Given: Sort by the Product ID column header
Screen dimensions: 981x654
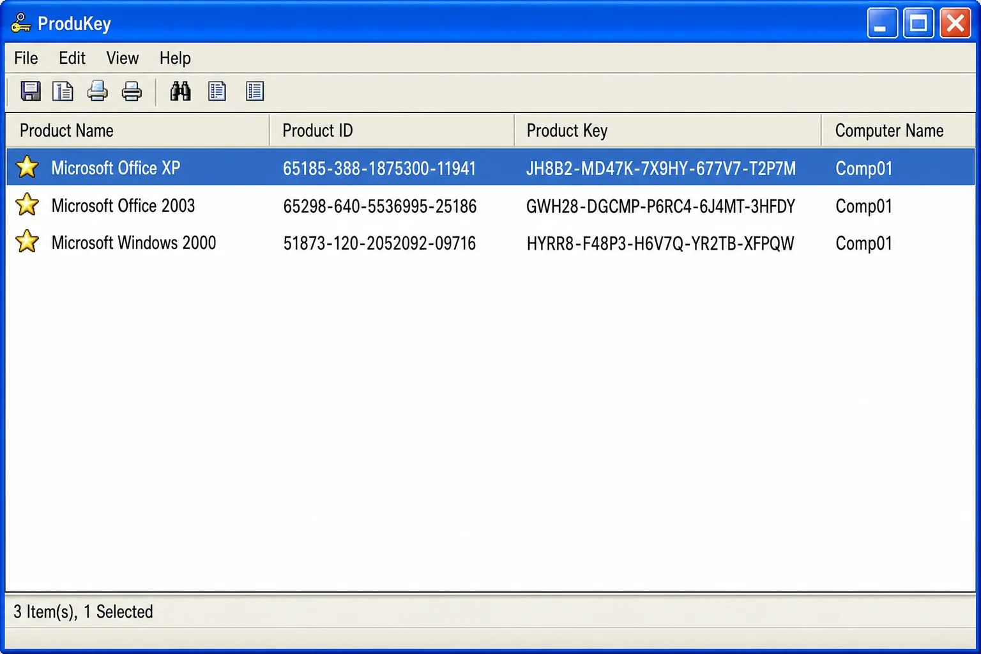Looking at the screenshot, I should point(392,131).
